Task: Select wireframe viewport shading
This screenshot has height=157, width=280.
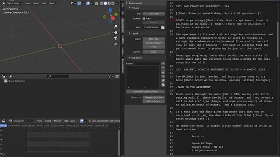Action: click(x=101, y=3)
